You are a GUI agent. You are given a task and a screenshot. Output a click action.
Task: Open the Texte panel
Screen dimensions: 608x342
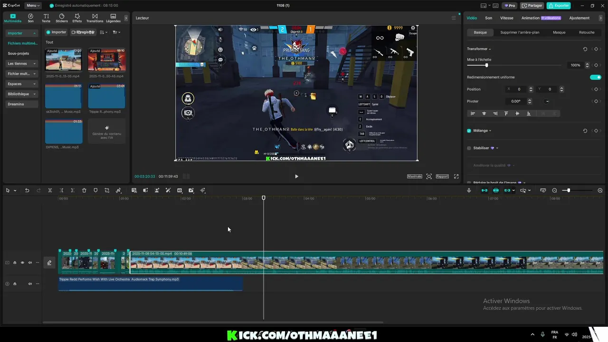46,18
